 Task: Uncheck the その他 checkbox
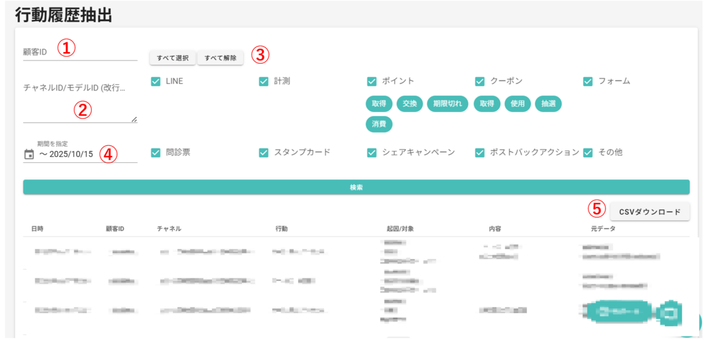point(587,152)
